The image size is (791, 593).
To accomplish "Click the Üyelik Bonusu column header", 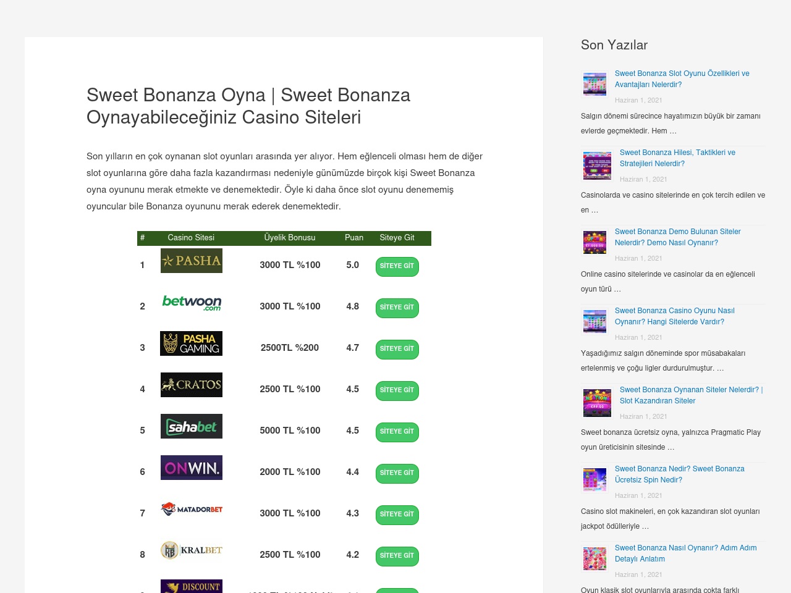I will (x=290, y=238).
